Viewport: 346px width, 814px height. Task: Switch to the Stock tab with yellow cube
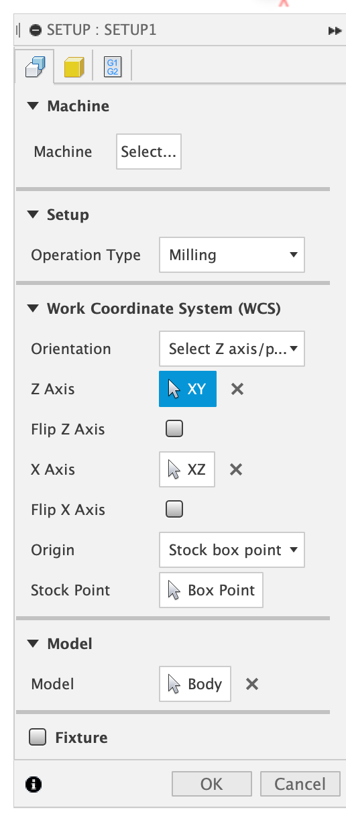coord(74,67)
